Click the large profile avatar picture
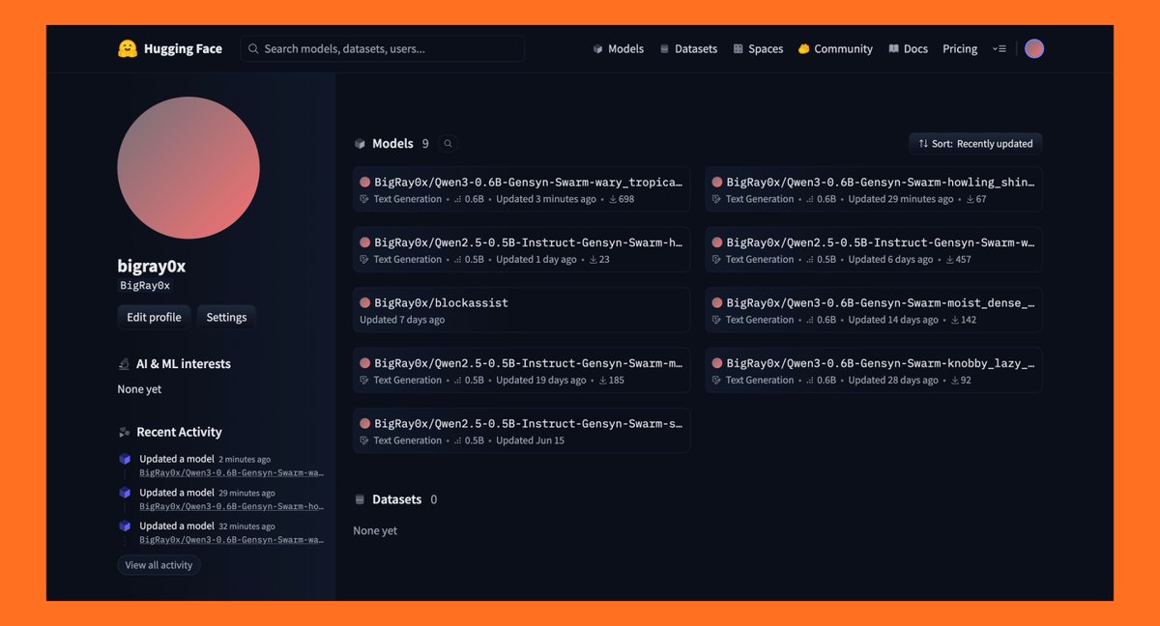This screenshot has height=626, width=1160. [188, 168]
